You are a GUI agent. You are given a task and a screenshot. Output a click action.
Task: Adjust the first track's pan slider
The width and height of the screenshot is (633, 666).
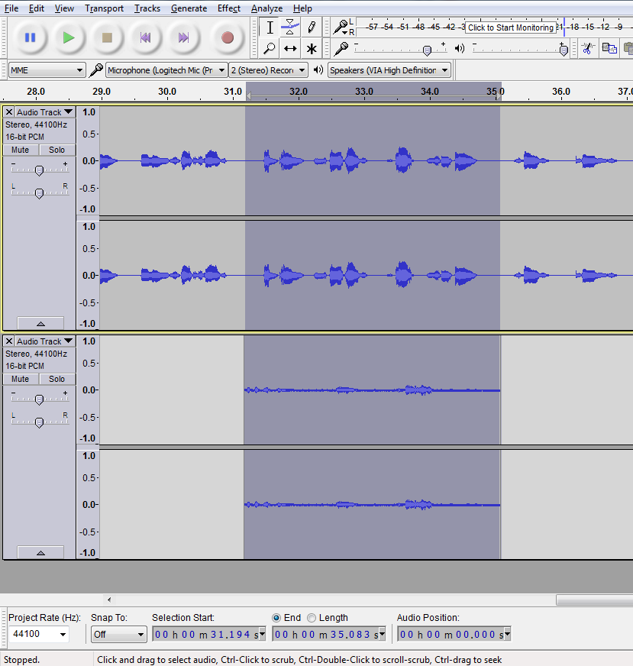coord(39,193)
